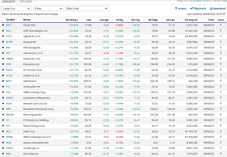Expand the NTNX row plus icon
Screen dimensions: 227x157
point(3,42)
